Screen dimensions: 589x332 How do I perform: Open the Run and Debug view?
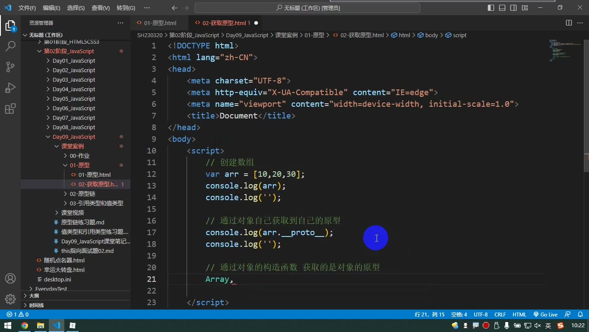point(10,88)
